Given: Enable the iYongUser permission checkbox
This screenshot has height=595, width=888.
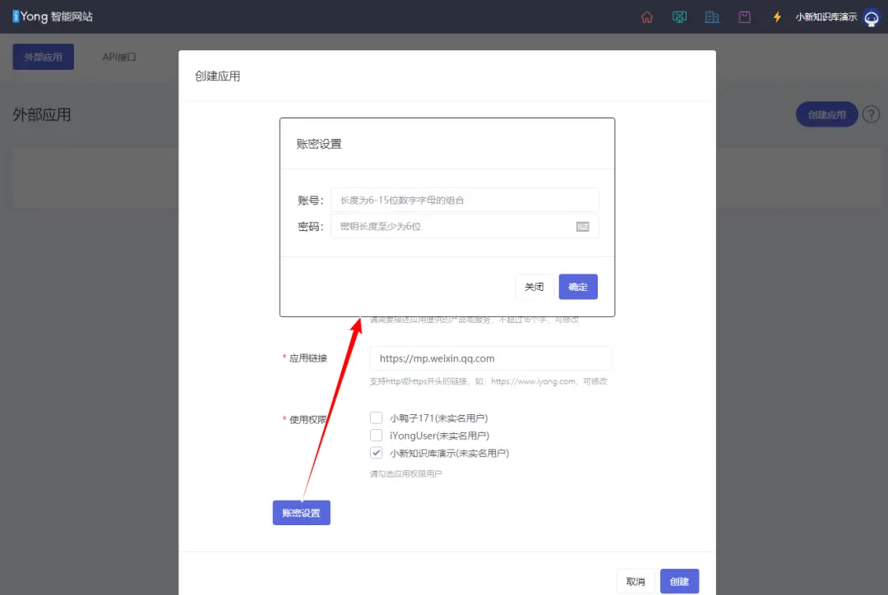Looking at the screenshot, I should point(377,436).
